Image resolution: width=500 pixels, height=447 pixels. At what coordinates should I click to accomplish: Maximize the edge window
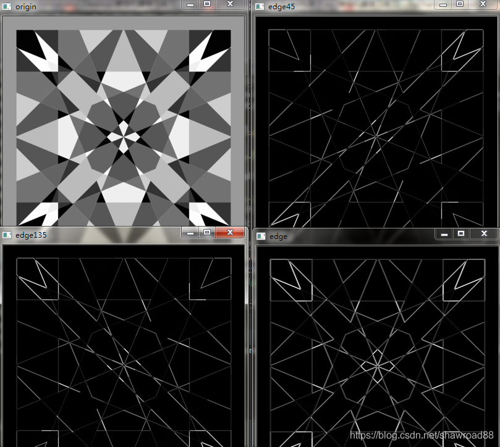[x=461, y=234]
